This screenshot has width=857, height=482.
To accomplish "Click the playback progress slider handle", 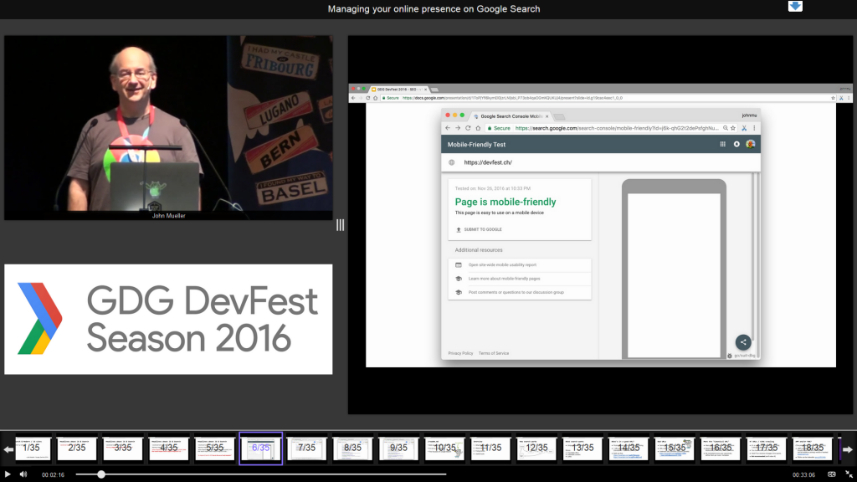I will point(101,474).
